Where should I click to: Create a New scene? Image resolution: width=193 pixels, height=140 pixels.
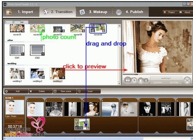(64, 91)
